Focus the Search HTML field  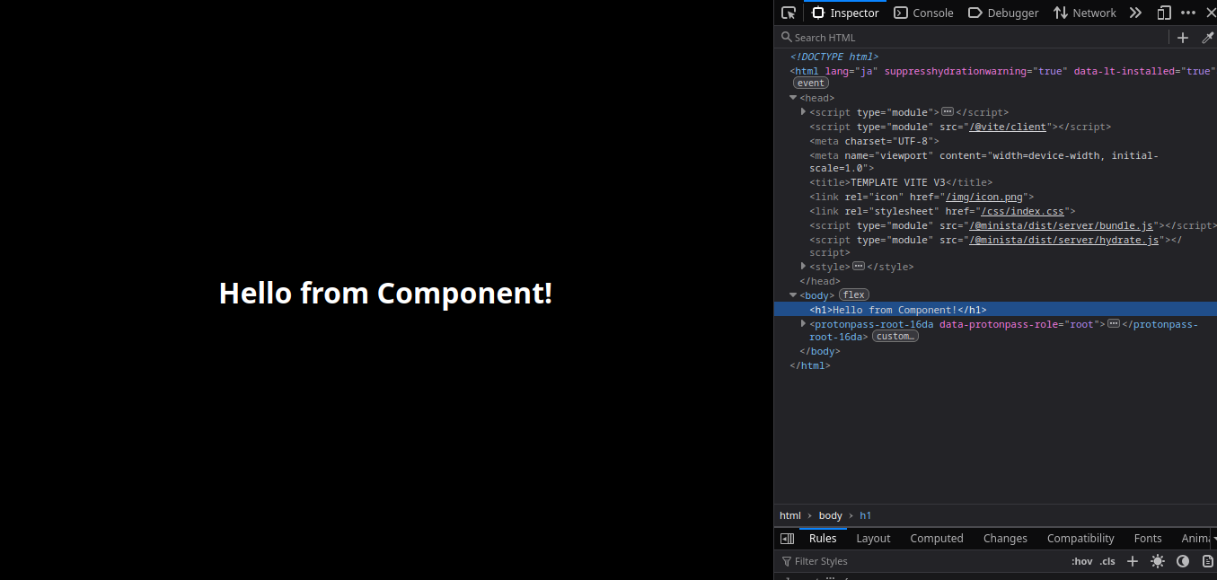tap(973, 37)
